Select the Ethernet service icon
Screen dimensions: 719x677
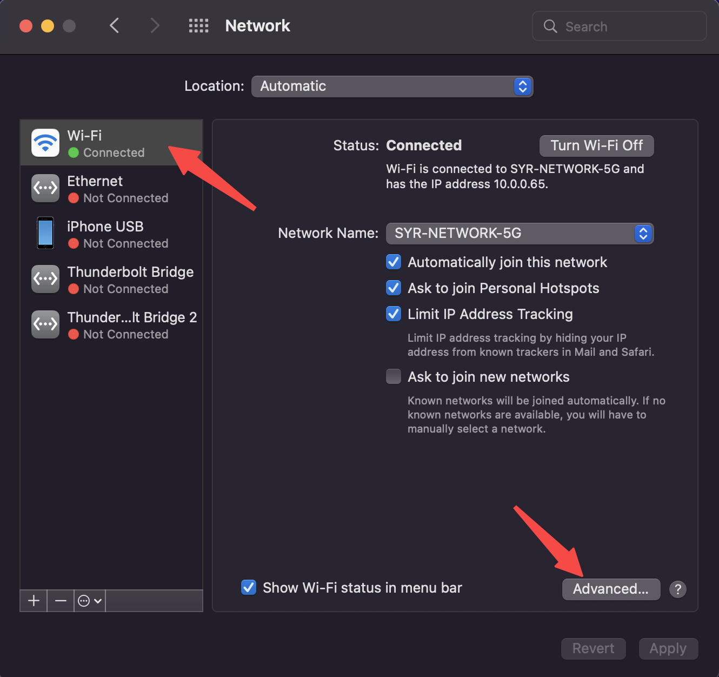click(45, 188)
